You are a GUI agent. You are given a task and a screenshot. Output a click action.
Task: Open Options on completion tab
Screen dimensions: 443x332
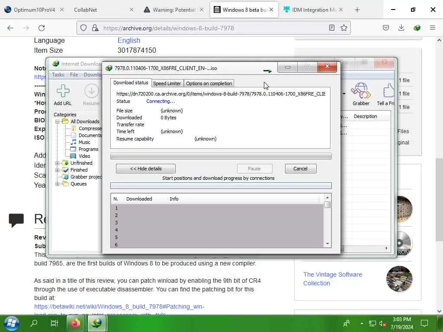point(209,83)
